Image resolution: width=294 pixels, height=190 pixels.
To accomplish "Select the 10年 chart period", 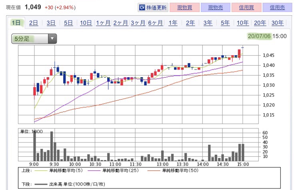I will 243,23.
